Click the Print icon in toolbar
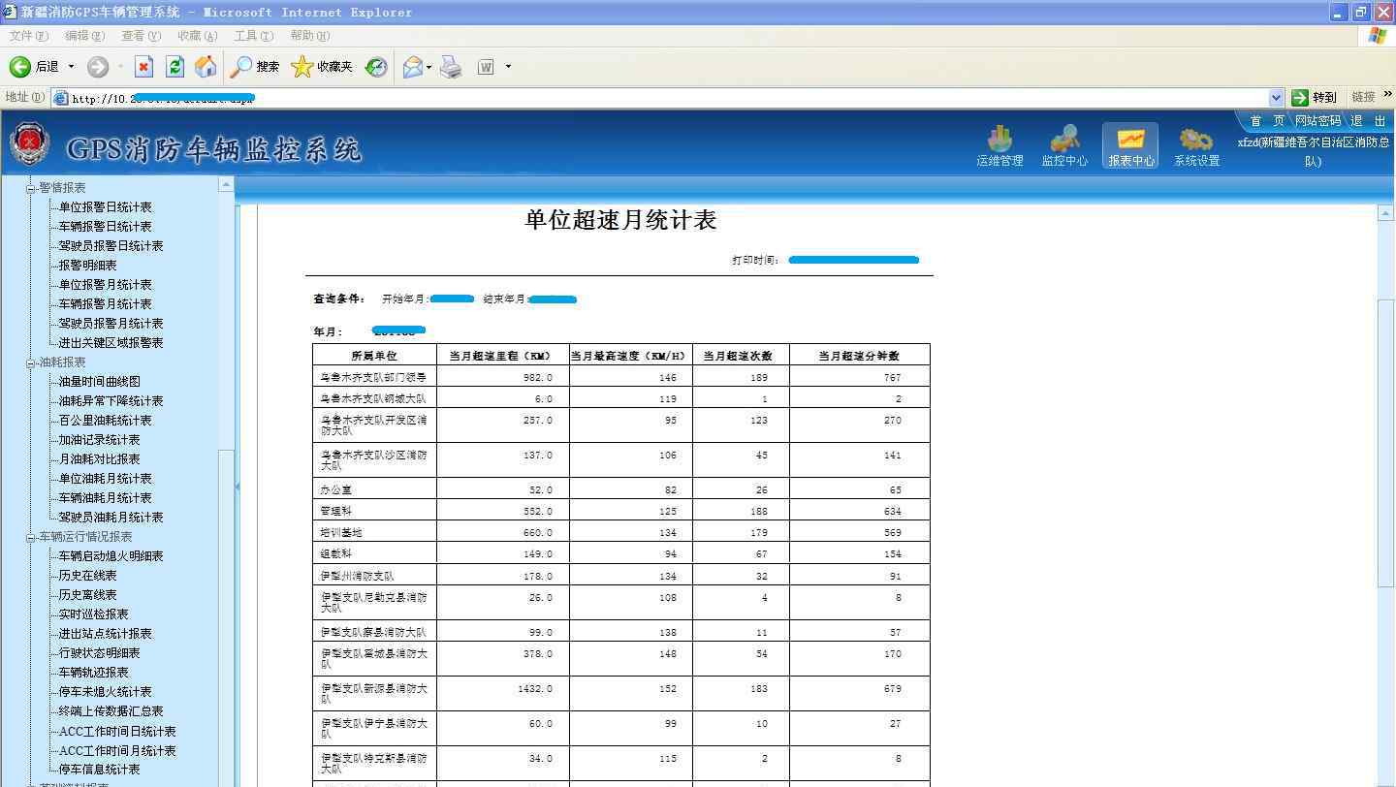Screen dimensions: 1396x787 (x=451, y=67)
